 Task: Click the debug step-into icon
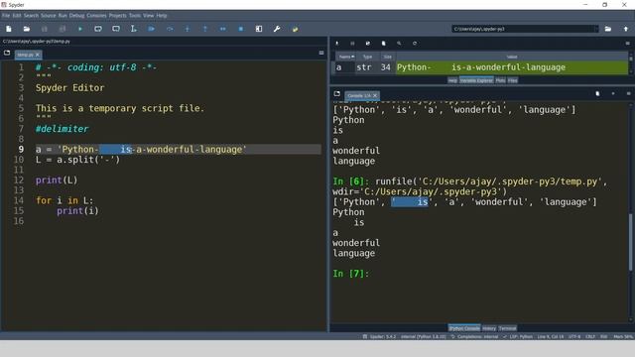click(x=188, y=29)
